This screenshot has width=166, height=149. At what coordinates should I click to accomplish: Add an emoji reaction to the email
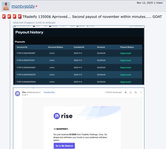point(131,92)
